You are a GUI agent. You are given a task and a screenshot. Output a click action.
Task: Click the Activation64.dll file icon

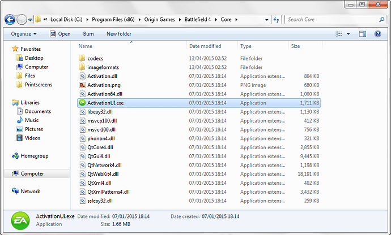tap(82, 94)
